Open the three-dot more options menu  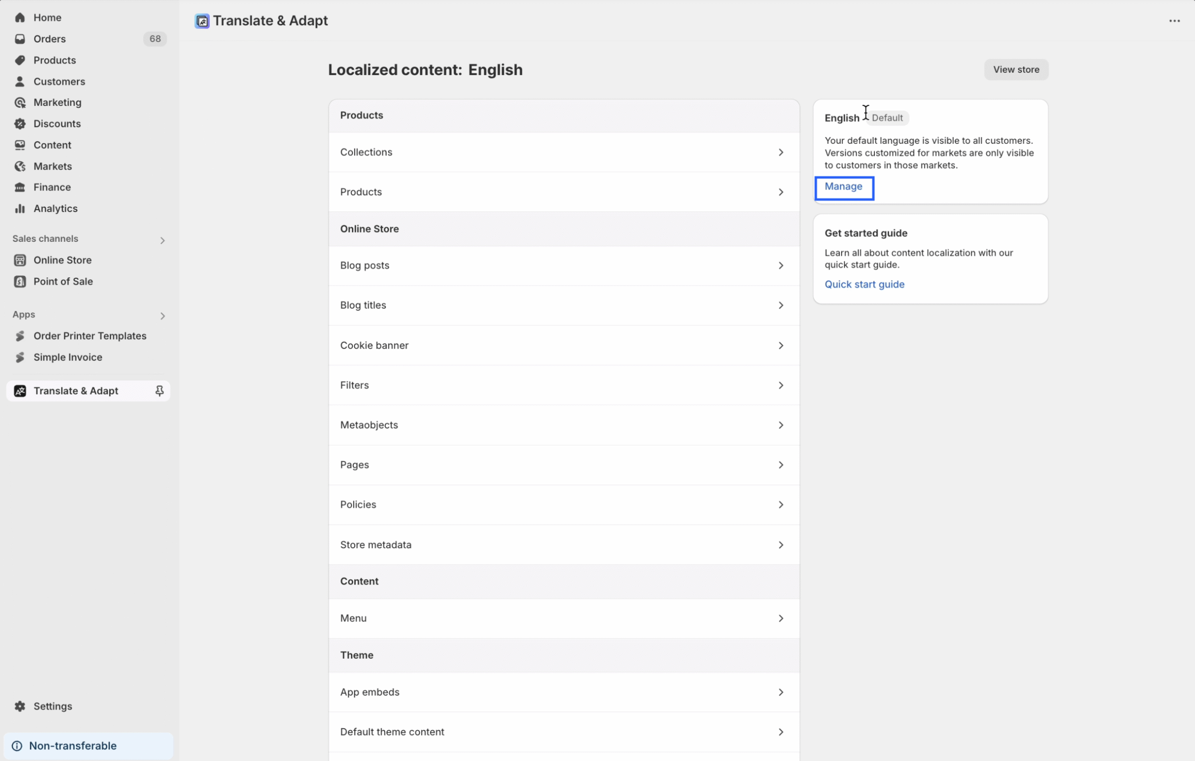1174,21
